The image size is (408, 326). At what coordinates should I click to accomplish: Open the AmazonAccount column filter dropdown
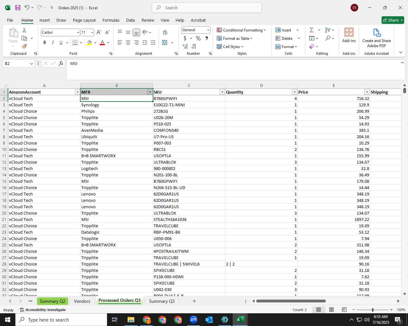[x=77, y=92]
